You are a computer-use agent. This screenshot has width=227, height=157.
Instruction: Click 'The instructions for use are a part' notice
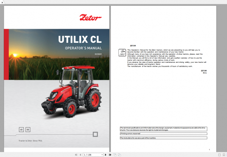point(163,138)
